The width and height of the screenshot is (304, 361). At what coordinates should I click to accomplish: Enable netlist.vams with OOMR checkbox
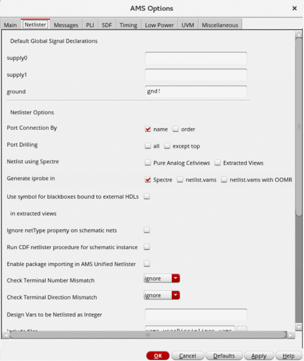point(224,179)
